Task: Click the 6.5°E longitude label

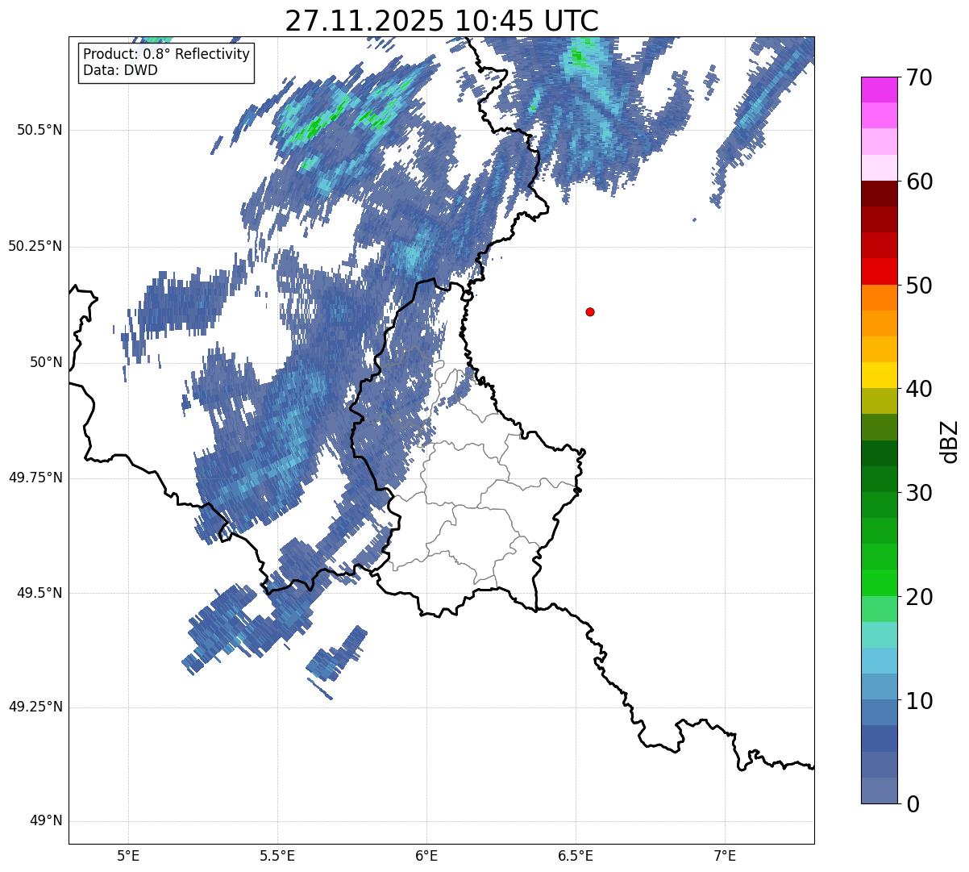Action: coord(576,855)
